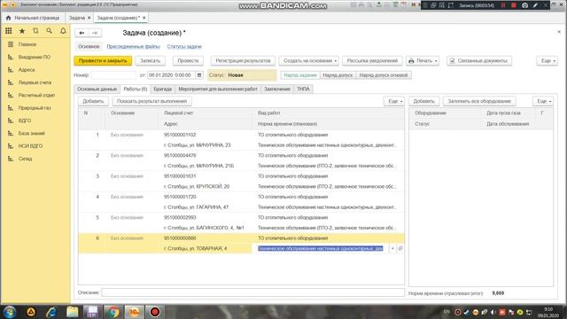
Task: Close the Задача tab
Action: pos(89,18)
